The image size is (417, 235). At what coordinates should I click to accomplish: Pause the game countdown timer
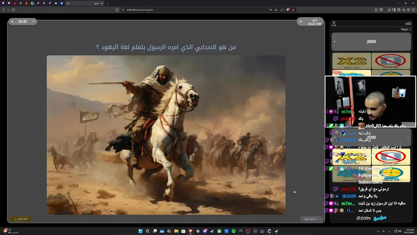12,22
